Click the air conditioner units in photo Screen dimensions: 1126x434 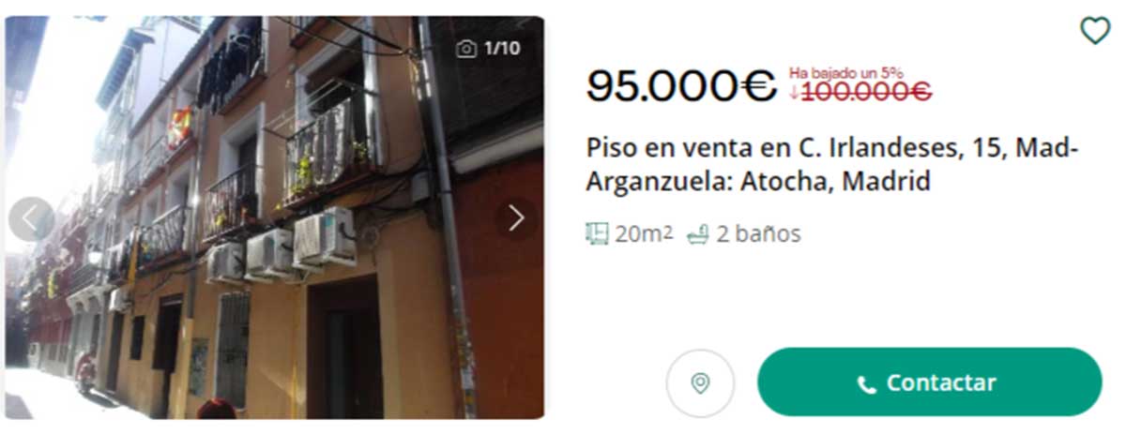pyautogui.click(x=281, y=246)
